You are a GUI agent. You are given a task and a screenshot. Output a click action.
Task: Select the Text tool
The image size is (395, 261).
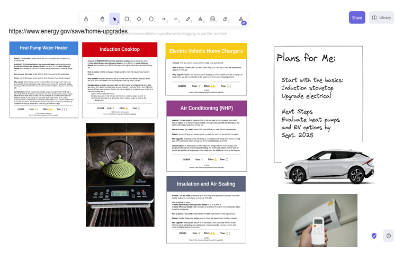tap(201, 19)
